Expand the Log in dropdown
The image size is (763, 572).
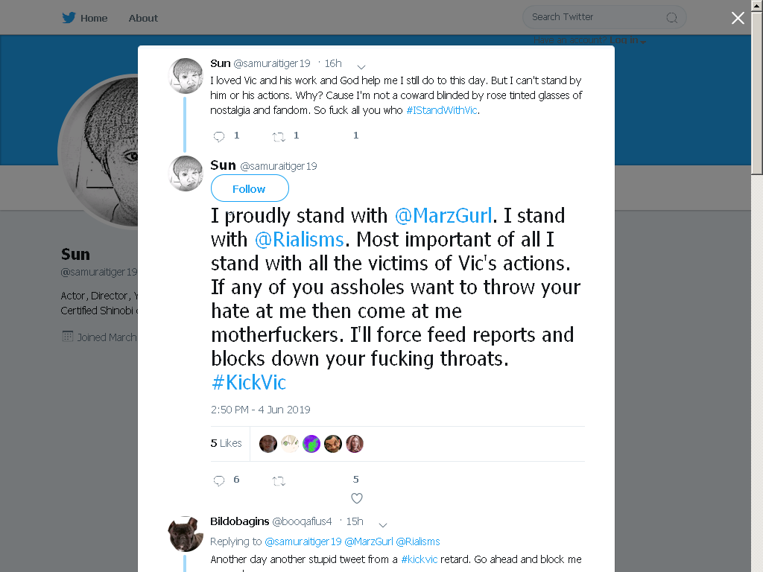coord(627,40)
